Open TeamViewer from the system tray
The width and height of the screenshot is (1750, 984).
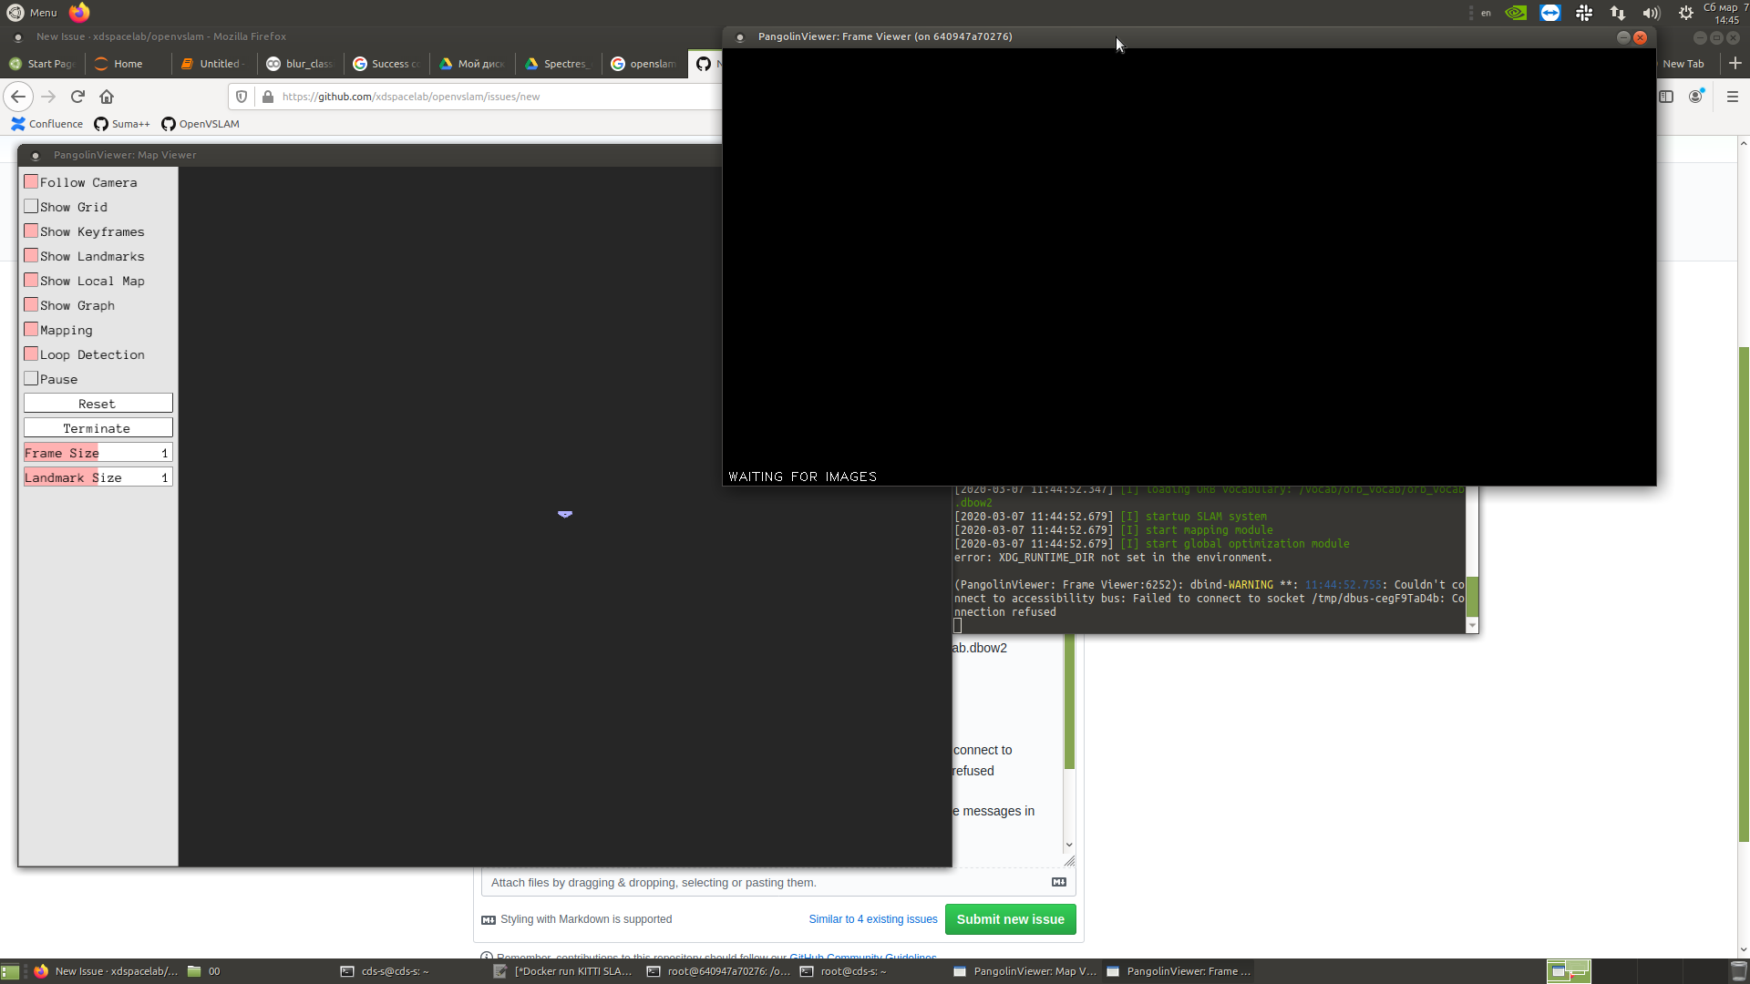coord(1549,13)
